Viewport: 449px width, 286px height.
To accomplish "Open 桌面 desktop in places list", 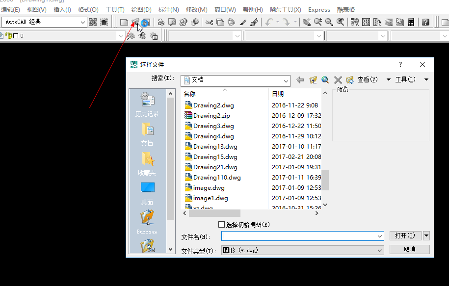I will coord(147,194).
